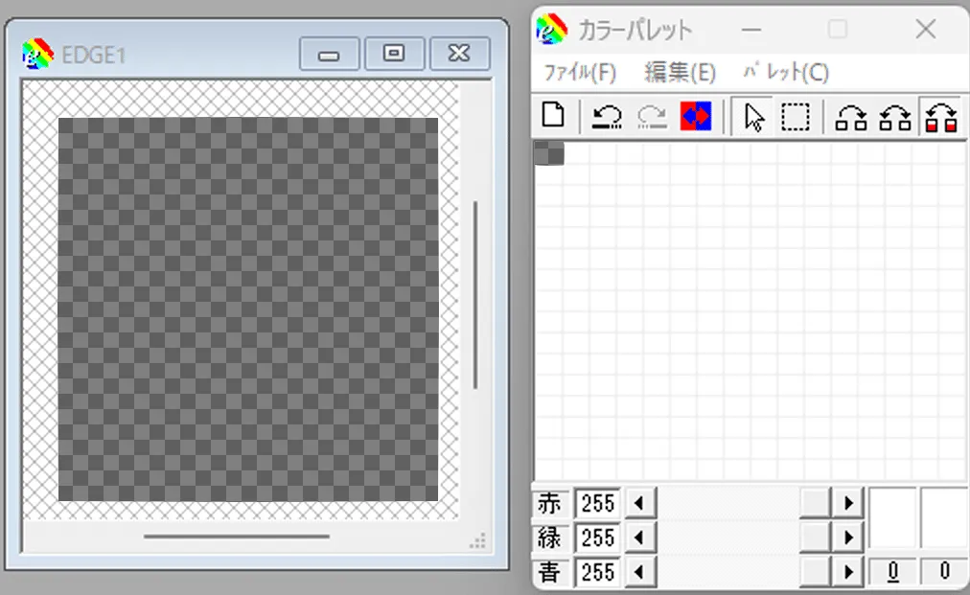The width and height of the screenshot is (970, 595).
Task: Click the red slider thumb
Action: click(816, 503)
